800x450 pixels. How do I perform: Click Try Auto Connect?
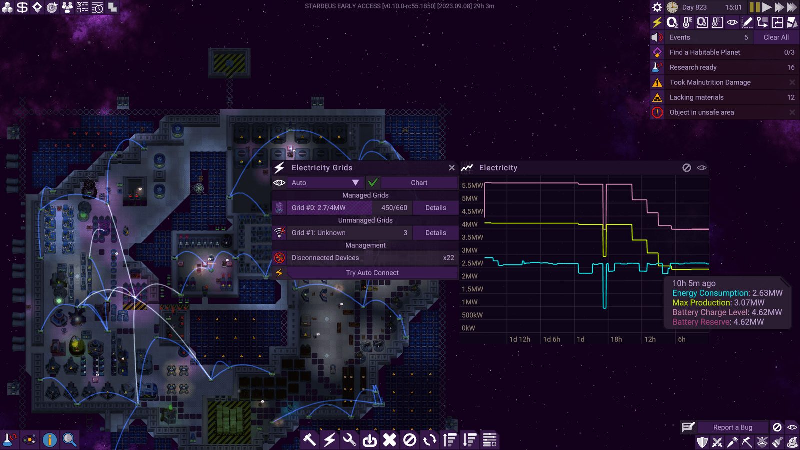pyautogui.click(x=372, y=273)
